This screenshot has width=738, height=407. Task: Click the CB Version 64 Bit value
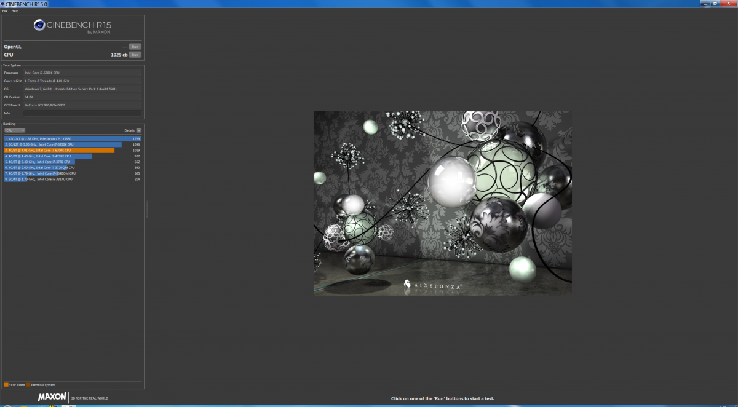tap(82, 97)
